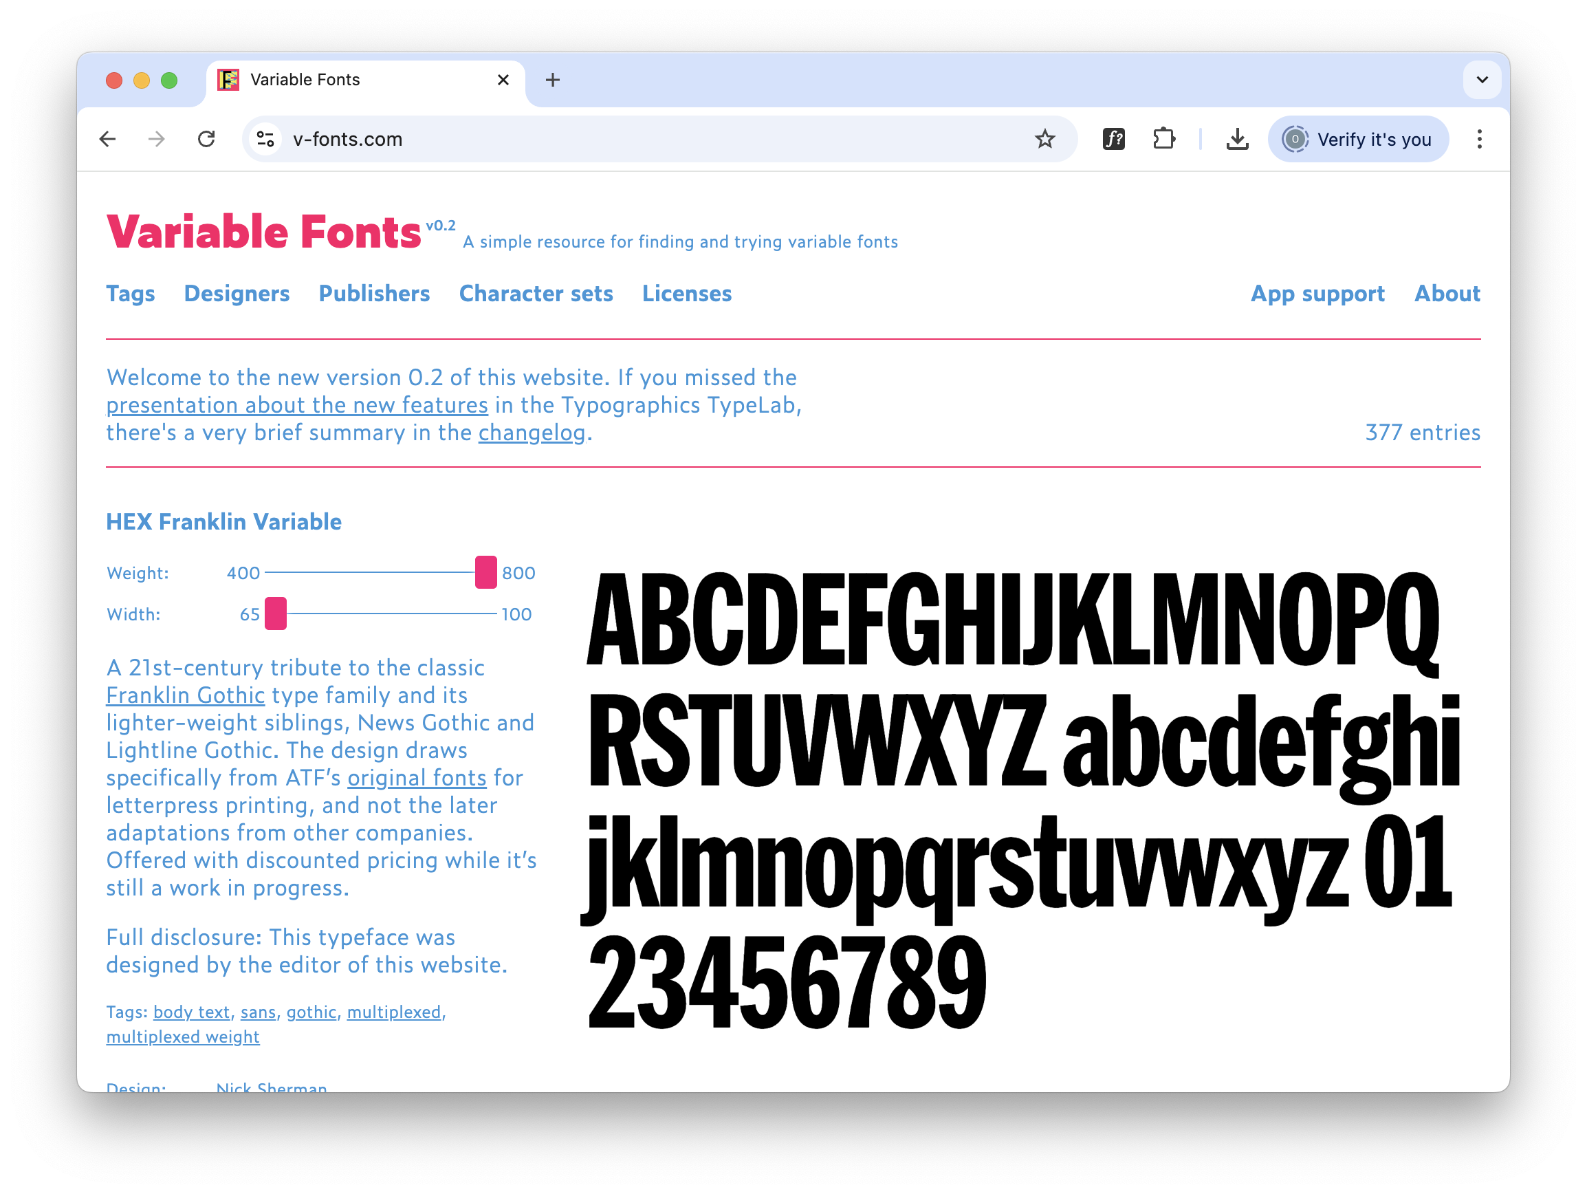
Task: Open a new tab with the plus button
Action: click(552, 80)
